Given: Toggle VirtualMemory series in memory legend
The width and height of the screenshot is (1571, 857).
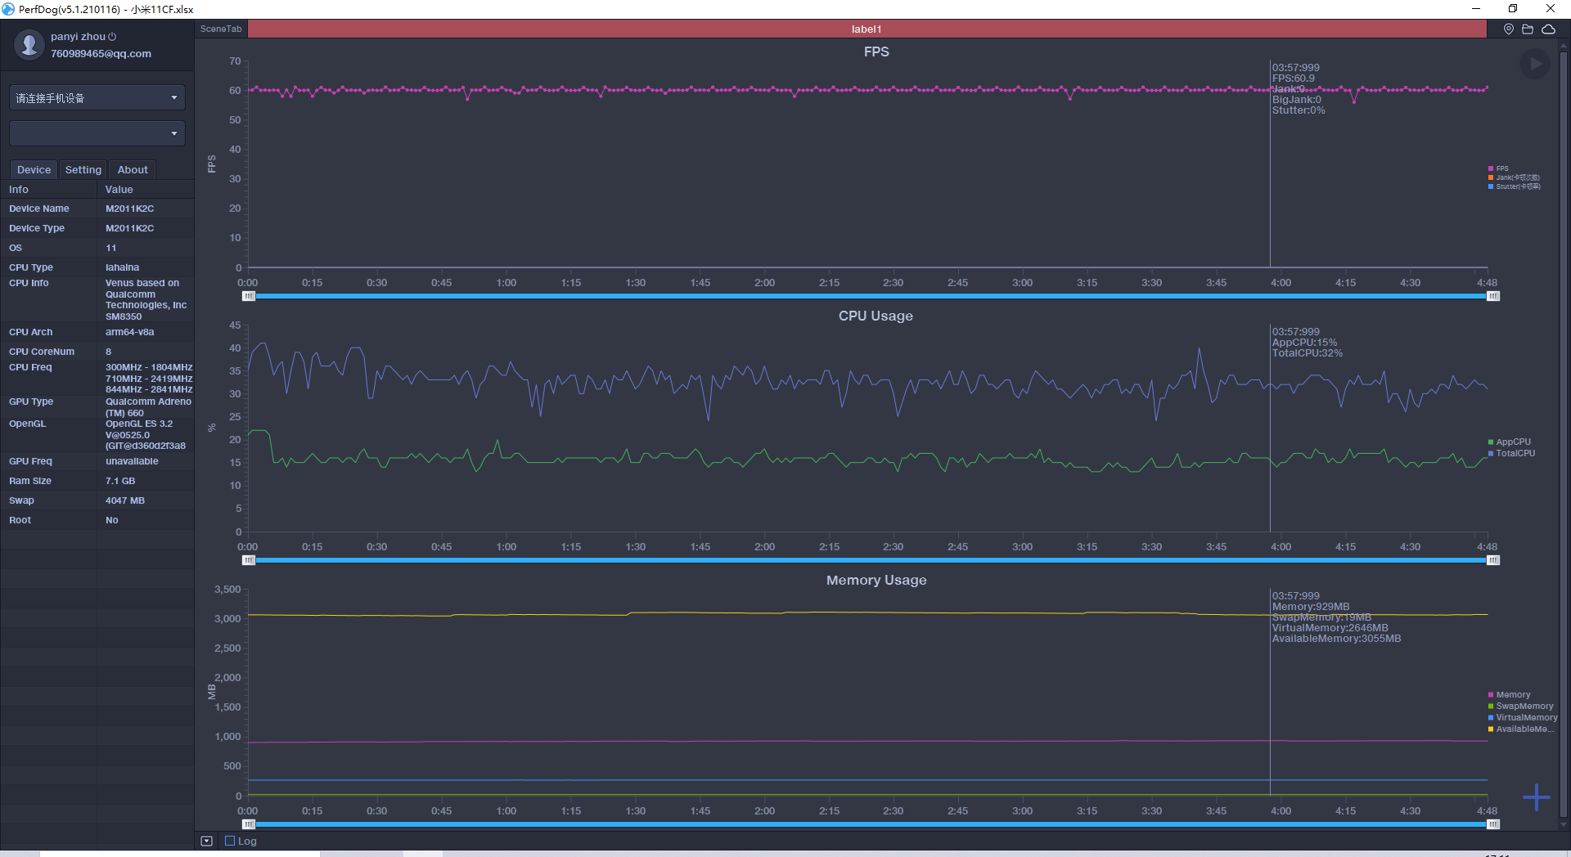Looking at the screenshot, I should click(x=1523, y=717).
